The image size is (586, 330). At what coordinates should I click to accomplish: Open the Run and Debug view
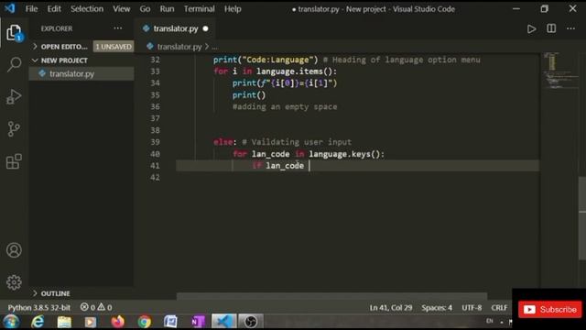(15, 96)
